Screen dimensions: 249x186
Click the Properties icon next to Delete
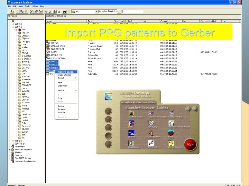pyautogui.click(x=36, y=12)
